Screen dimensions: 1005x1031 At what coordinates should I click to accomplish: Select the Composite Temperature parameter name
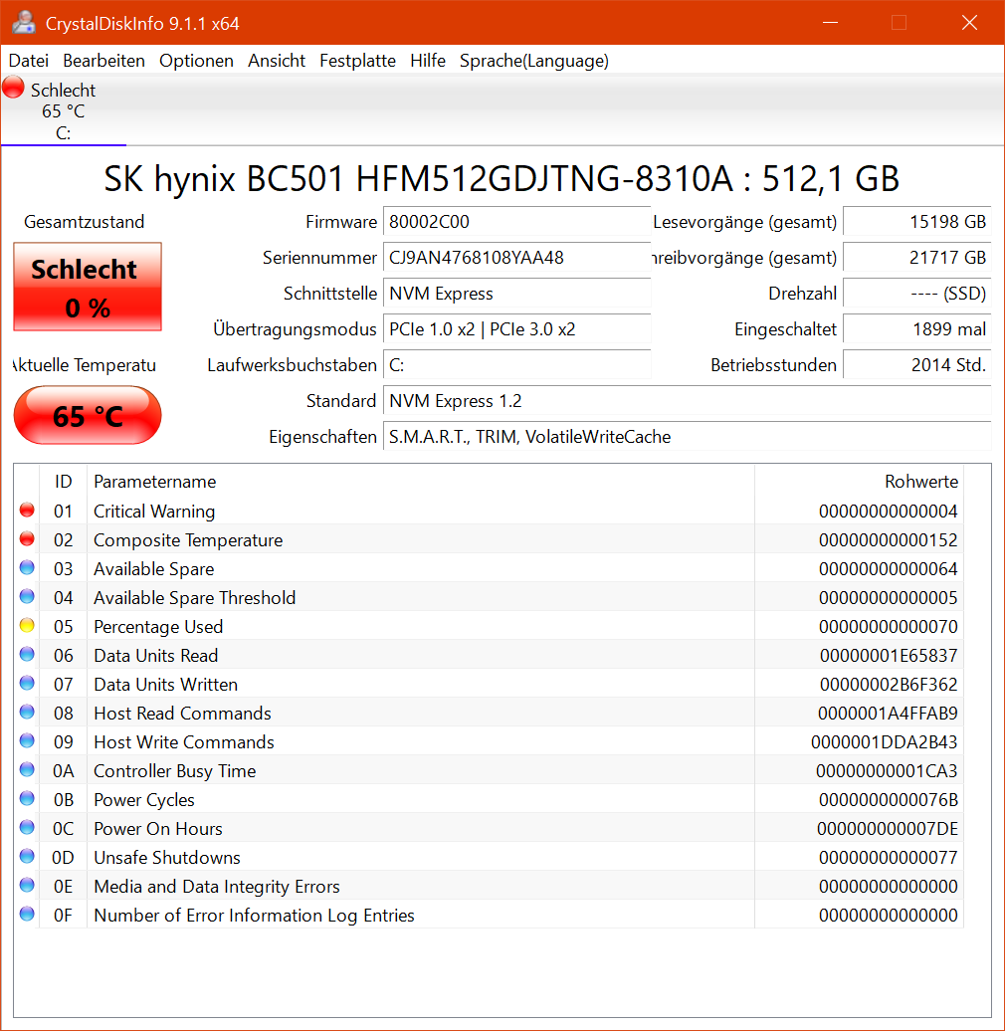point(188,539)
